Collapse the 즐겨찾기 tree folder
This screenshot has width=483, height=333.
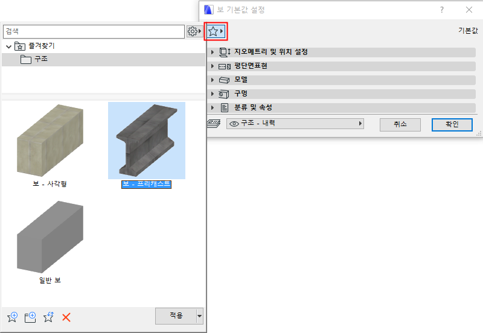click(8, 47)
